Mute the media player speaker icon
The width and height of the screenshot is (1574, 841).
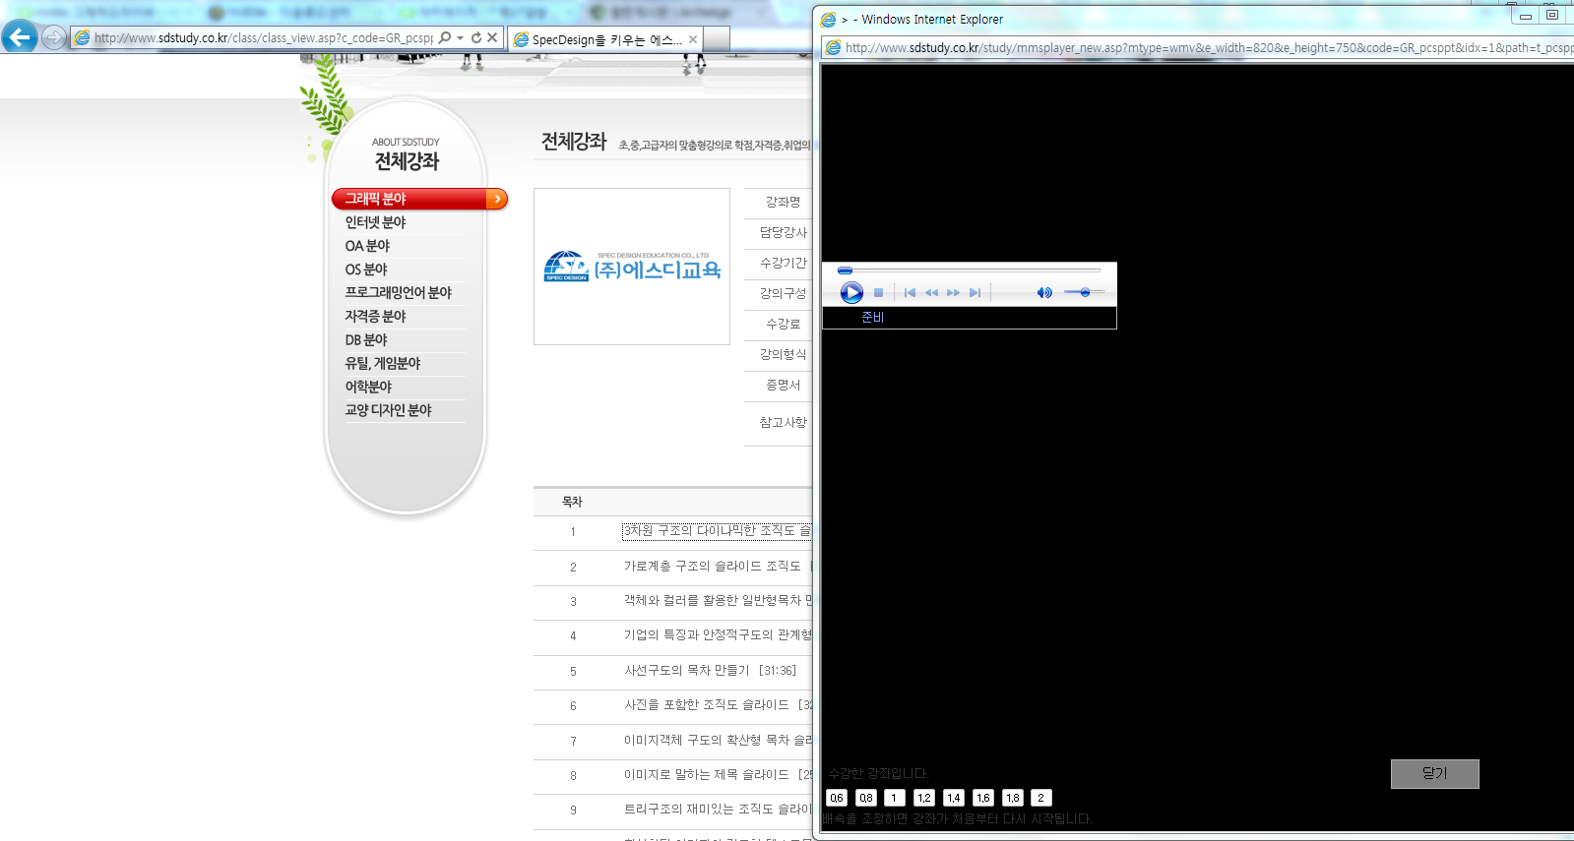1043,292
